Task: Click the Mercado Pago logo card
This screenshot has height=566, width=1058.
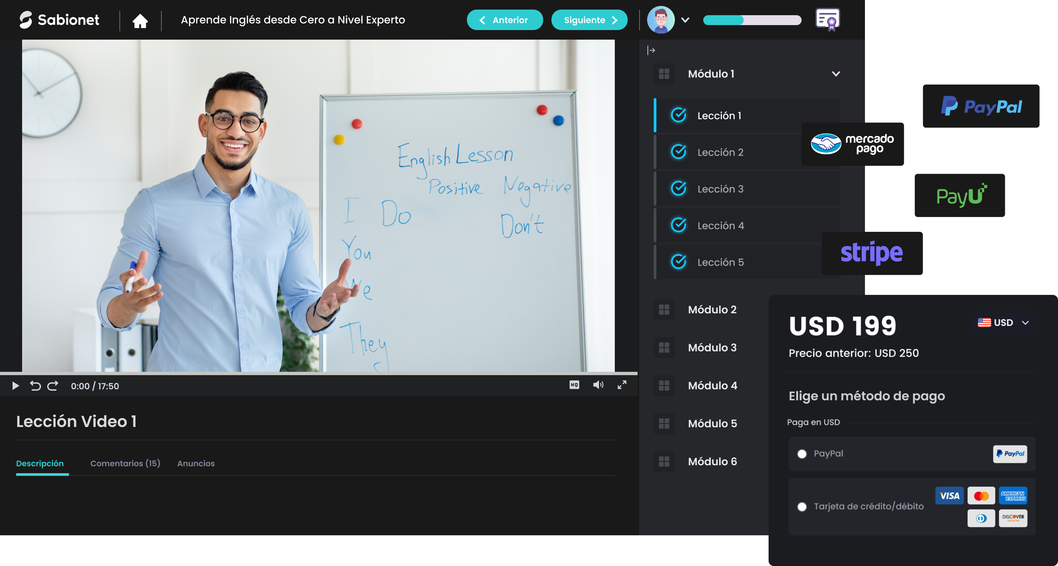Action: pos(852,144)
